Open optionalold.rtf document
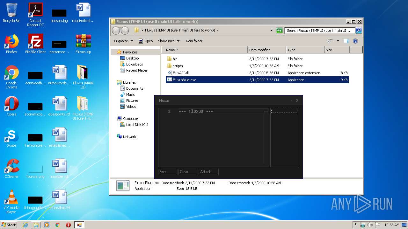 pyautogui.click(x=59, y=200)
